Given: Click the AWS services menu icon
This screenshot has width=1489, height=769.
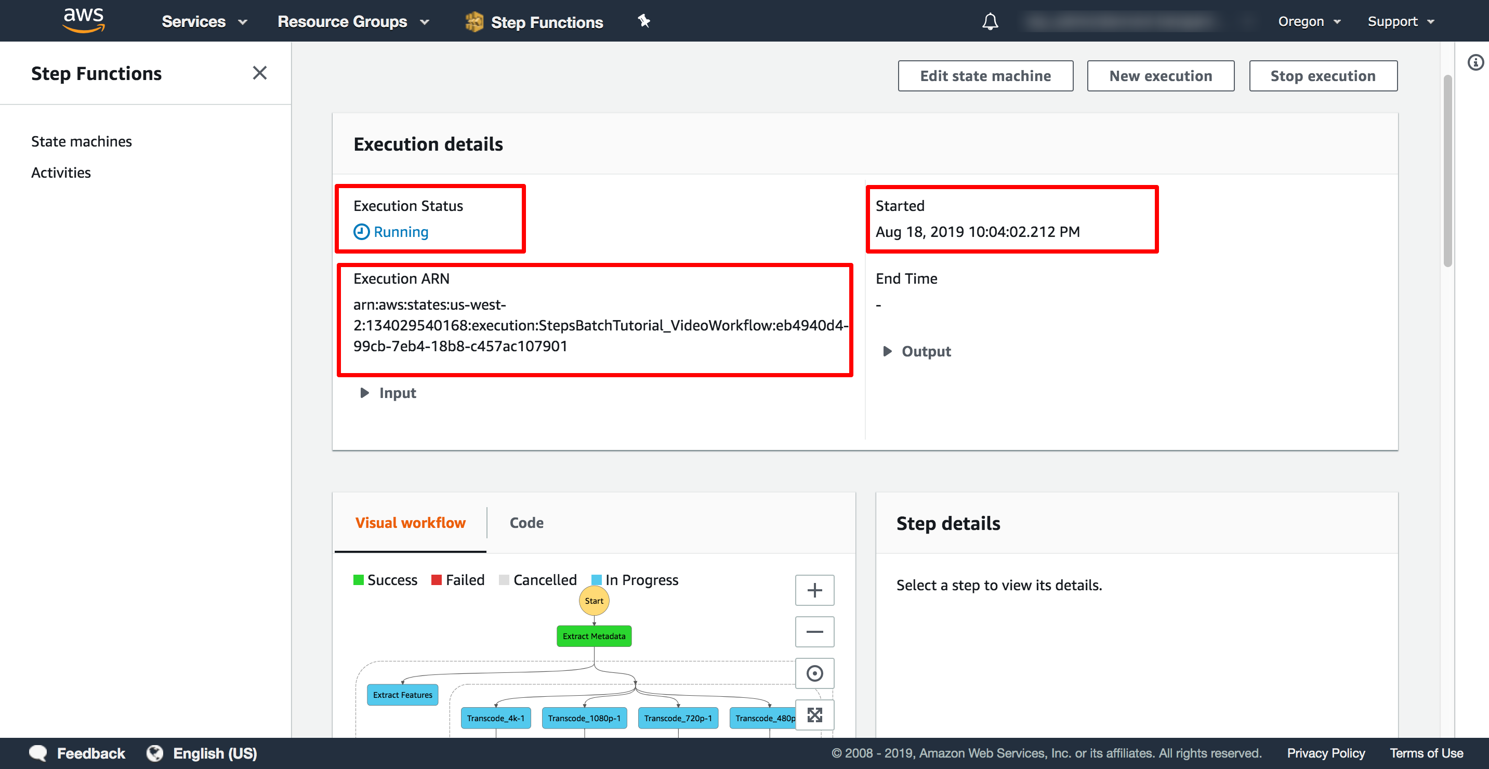Looking at the screenshot, I should click(202, 21).
